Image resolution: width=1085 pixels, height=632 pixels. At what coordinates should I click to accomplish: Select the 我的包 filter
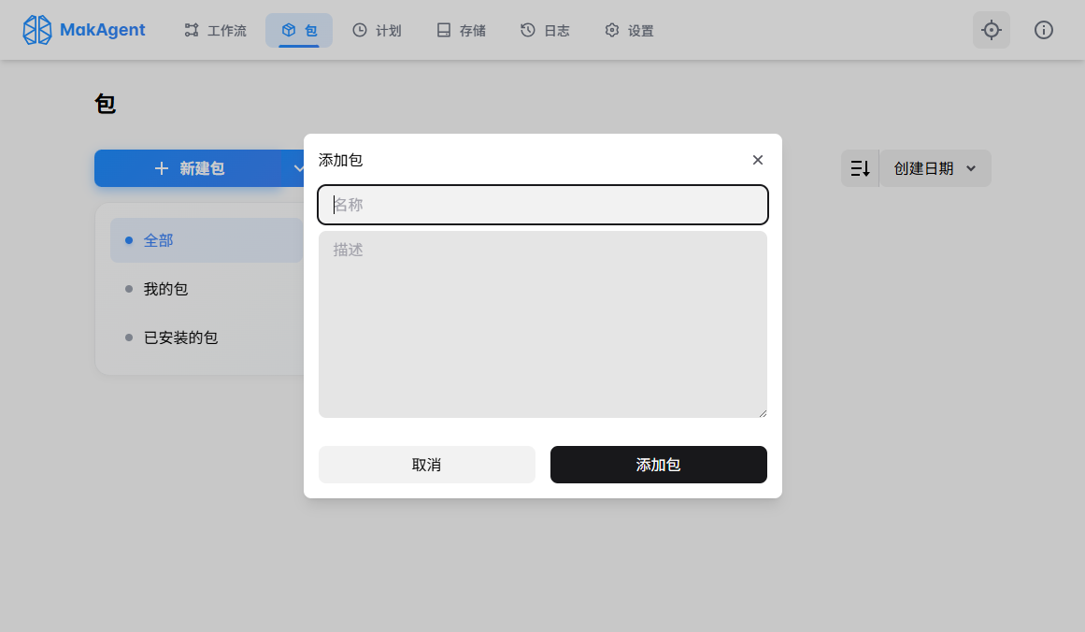click(166, 289)
